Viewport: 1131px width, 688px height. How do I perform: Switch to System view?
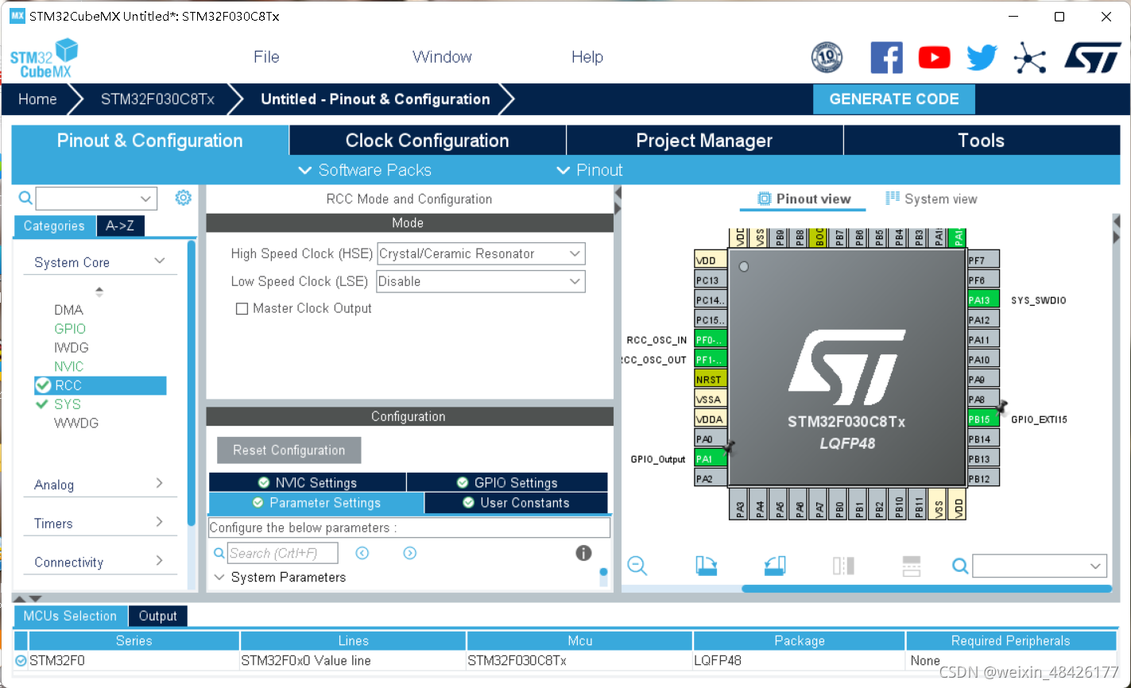[x=932, y=199]
